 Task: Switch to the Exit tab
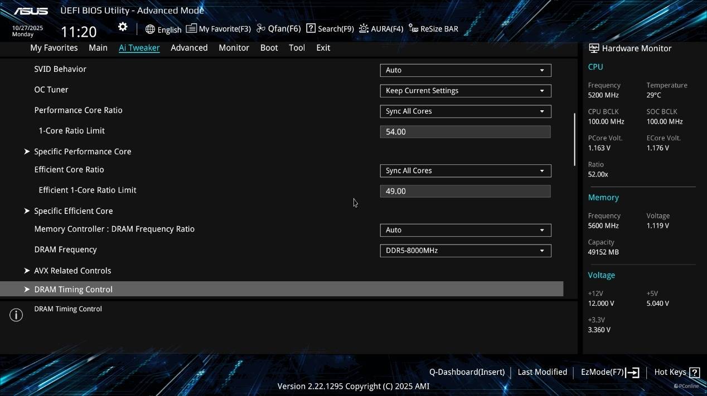click(323, 48)
